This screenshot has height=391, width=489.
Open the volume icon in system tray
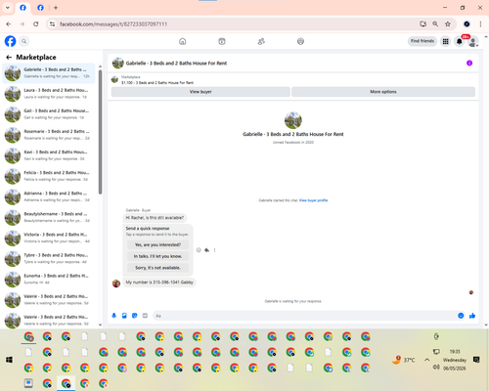point(436,368)
